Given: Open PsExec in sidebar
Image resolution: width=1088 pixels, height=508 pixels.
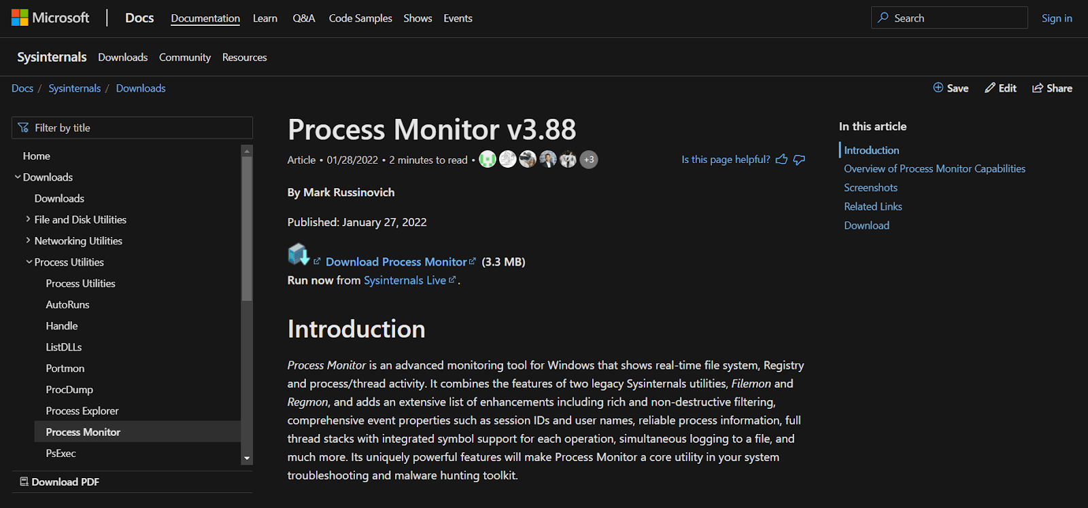Looking at the screenshot, I should 61,453.
